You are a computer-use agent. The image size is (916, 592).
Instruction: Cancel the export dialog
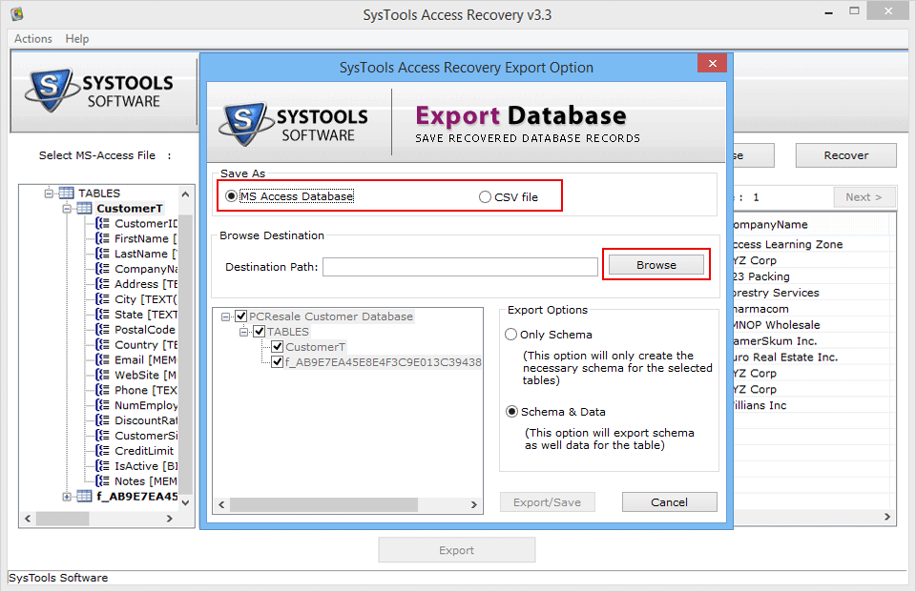tap(670, 502)
